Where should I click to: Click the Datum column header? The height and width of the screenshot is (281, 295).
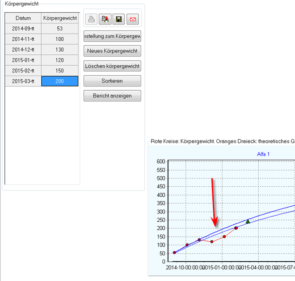click(23, 18)
